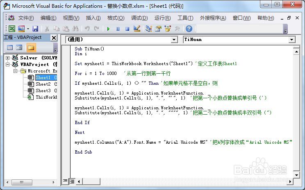Click the Paste clipboard icon
Screen dimensions: 305x190
[x=66, y=29]
